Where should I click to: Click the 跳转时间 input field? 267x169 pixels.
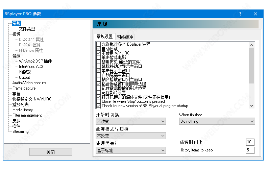pyautogui.click(x=250, y=142)
